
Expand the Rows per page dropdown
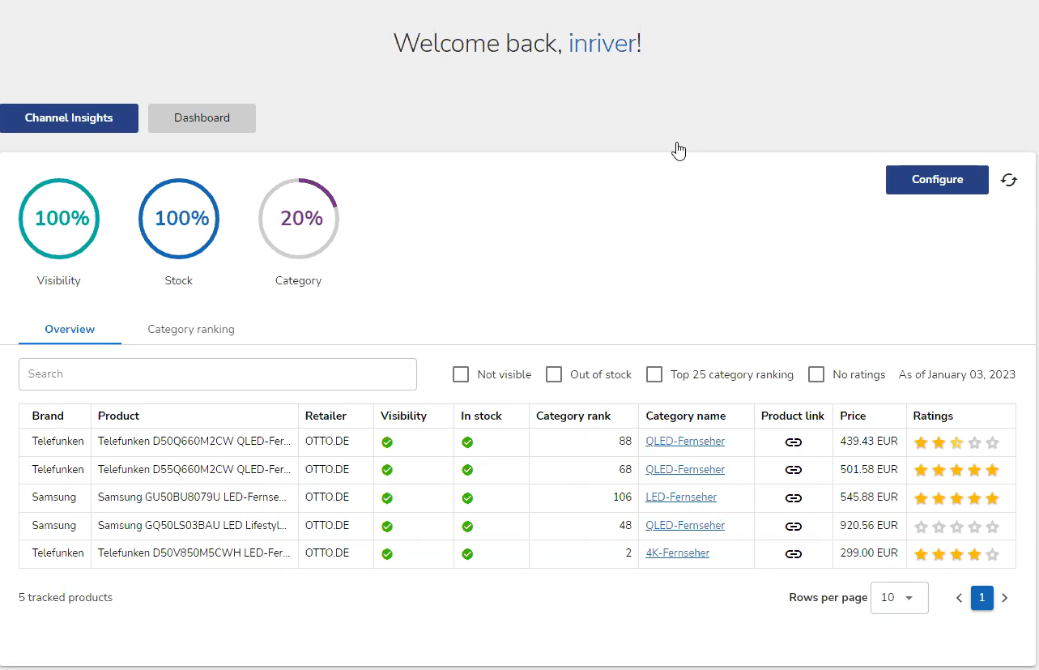click(899, 598)
